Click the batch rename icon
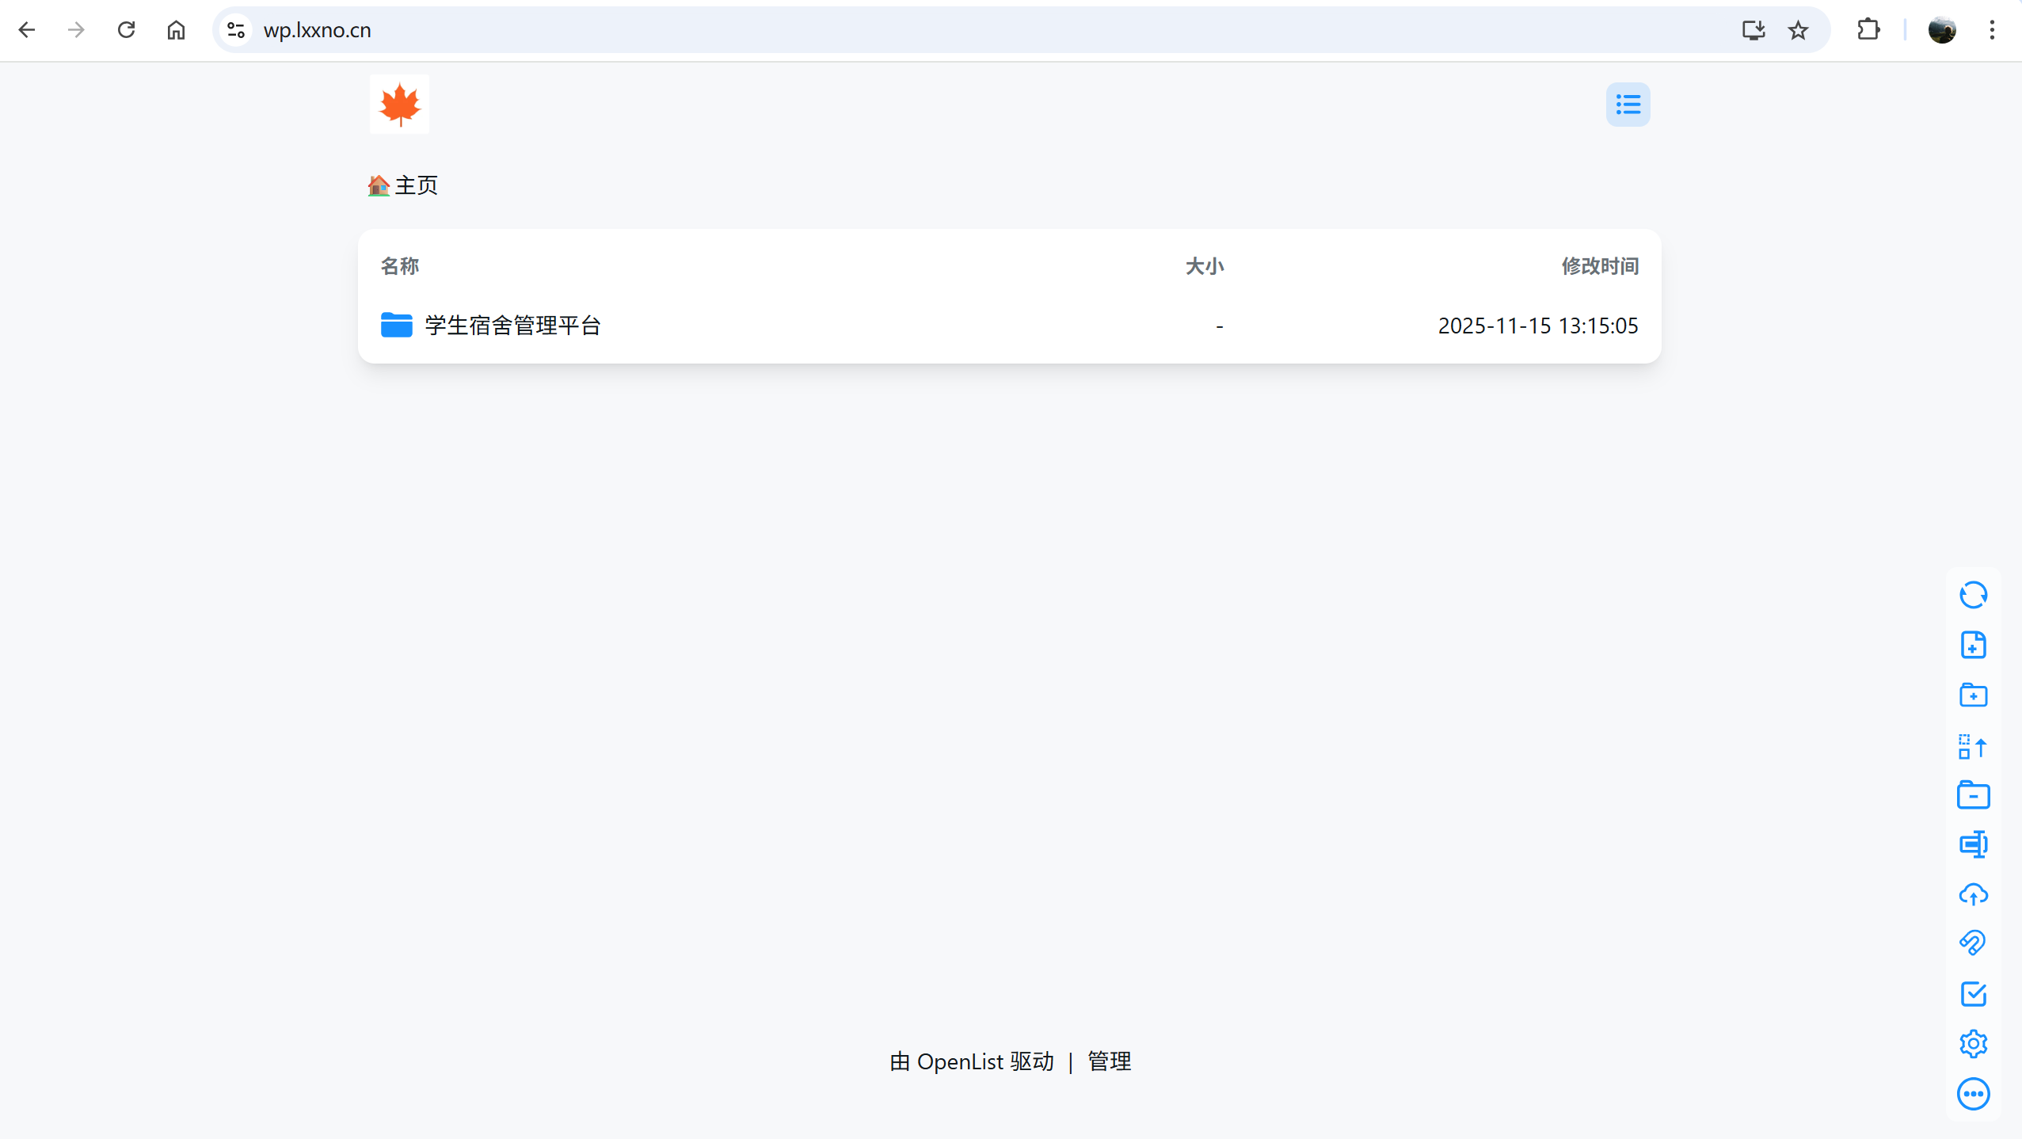Viewport: 2022px width, 1139px height. pos(1973,844)
